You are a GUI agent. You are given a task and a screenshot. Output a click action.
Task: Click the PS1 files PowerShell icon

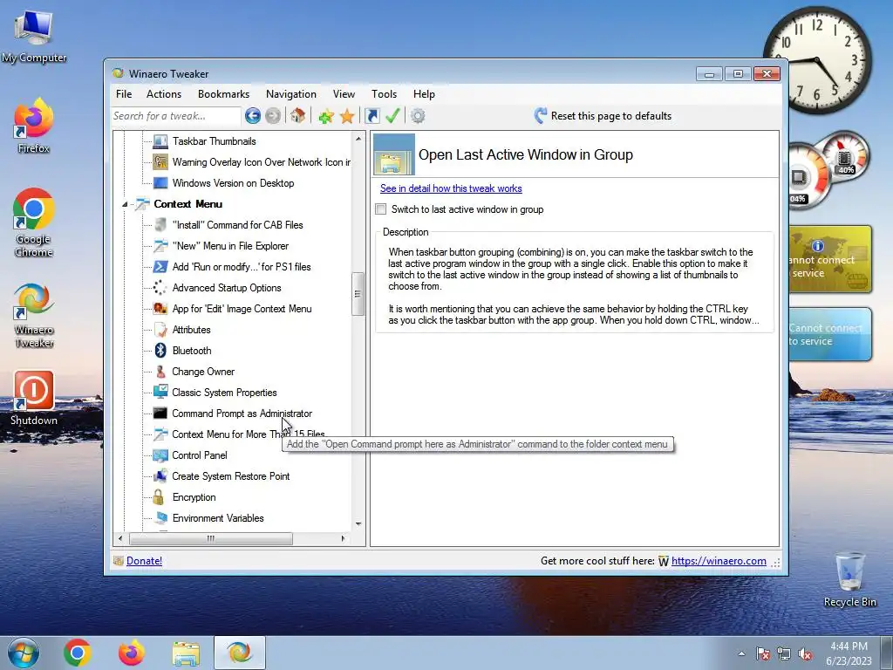[x=160, y=267]
